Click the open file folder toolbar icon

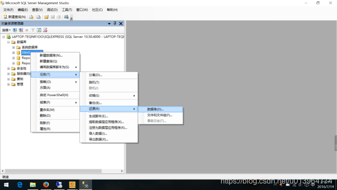[x=47, y=17]
